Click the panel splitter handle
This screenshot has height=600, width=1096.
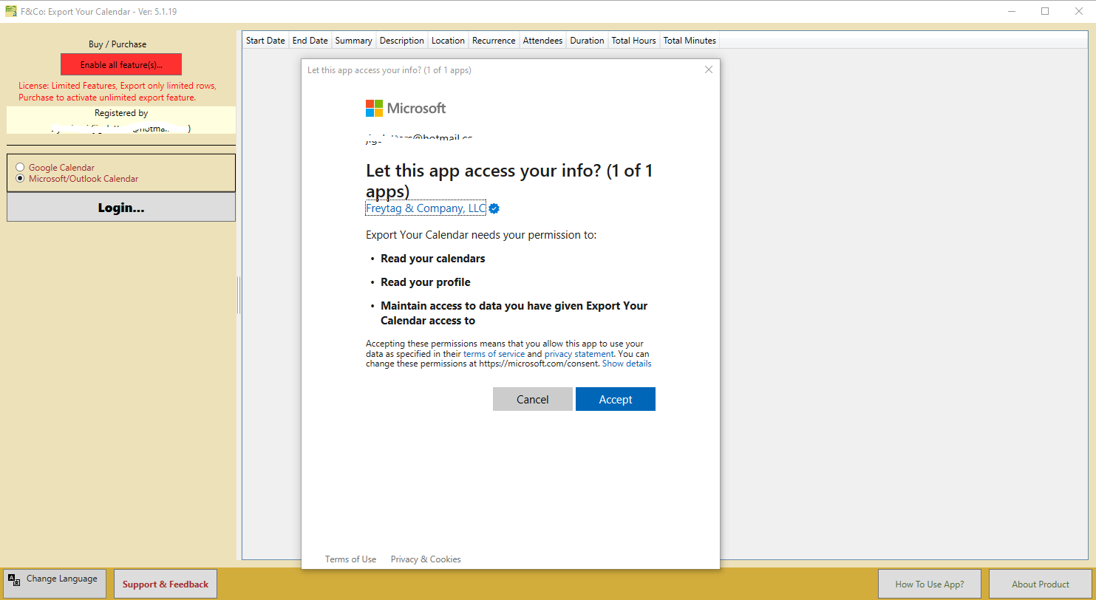pos(239,296)
